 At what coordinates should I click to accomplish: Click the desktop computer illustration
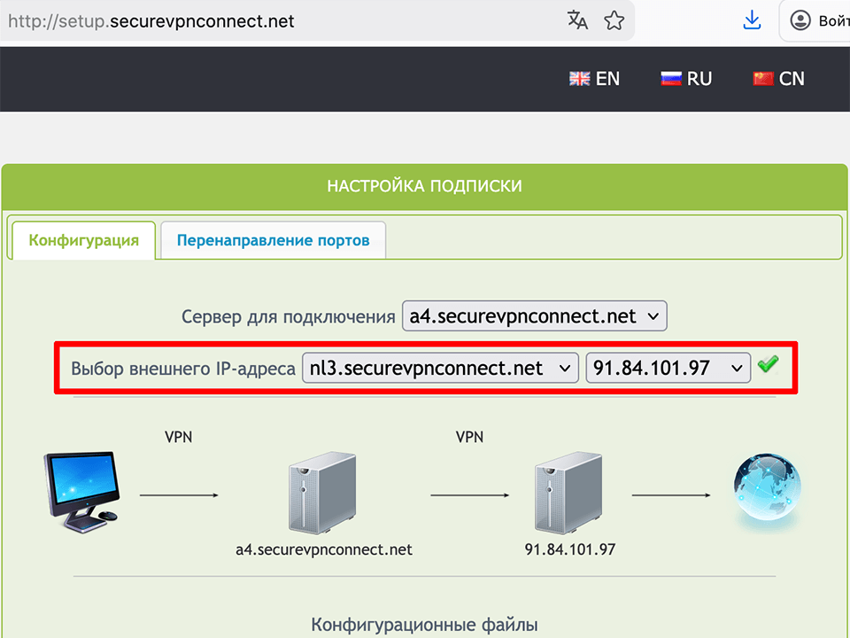pos(80,490)
